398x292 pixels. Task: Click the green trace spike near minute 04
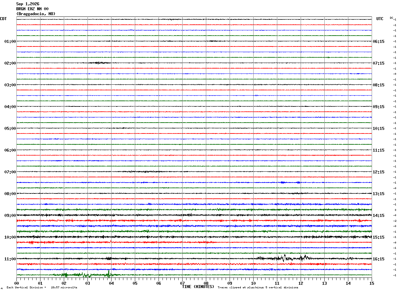[x=109, y=273]
